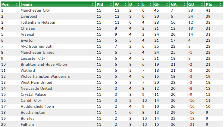Click Tottenham Hotspur in the table

click(38, 23)
